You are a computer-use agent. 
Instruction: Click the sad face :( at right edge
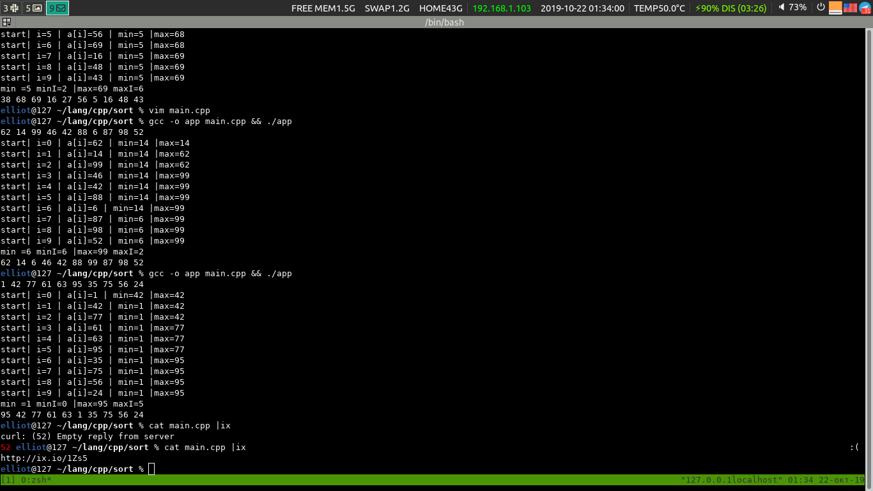click(x=854, y=448)
